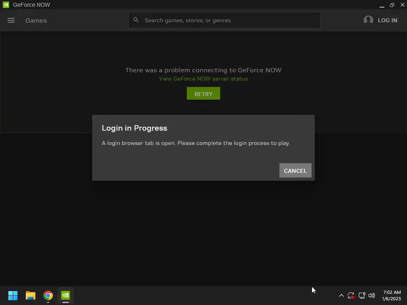This screenshot has width=407, height=305.
Task: Show hidden system tray icons
Action: tap(341, 295)
